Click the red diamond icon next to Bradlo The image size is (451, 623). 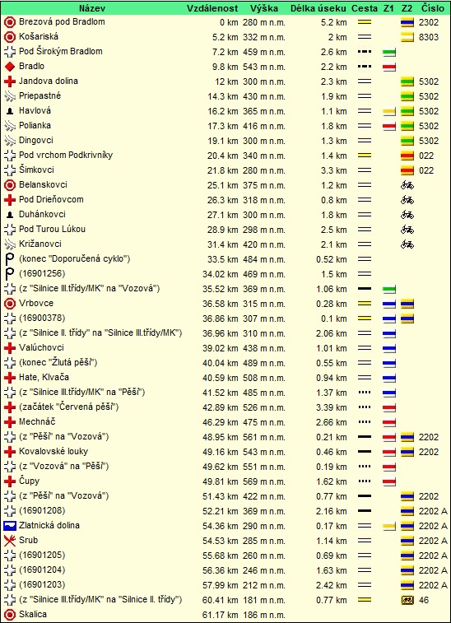tap(10, 67)
